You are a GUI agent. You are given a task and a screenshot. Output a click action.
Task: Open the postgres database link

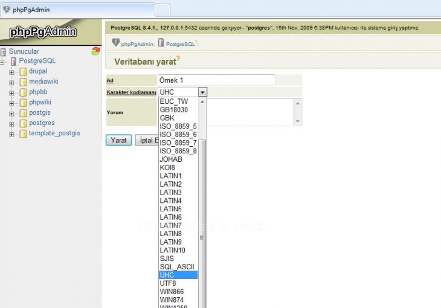pos(42,123)
